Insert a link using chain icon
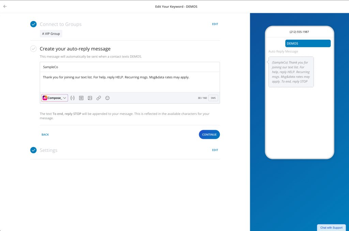This screenshot has height=231, width=349. 98,98
